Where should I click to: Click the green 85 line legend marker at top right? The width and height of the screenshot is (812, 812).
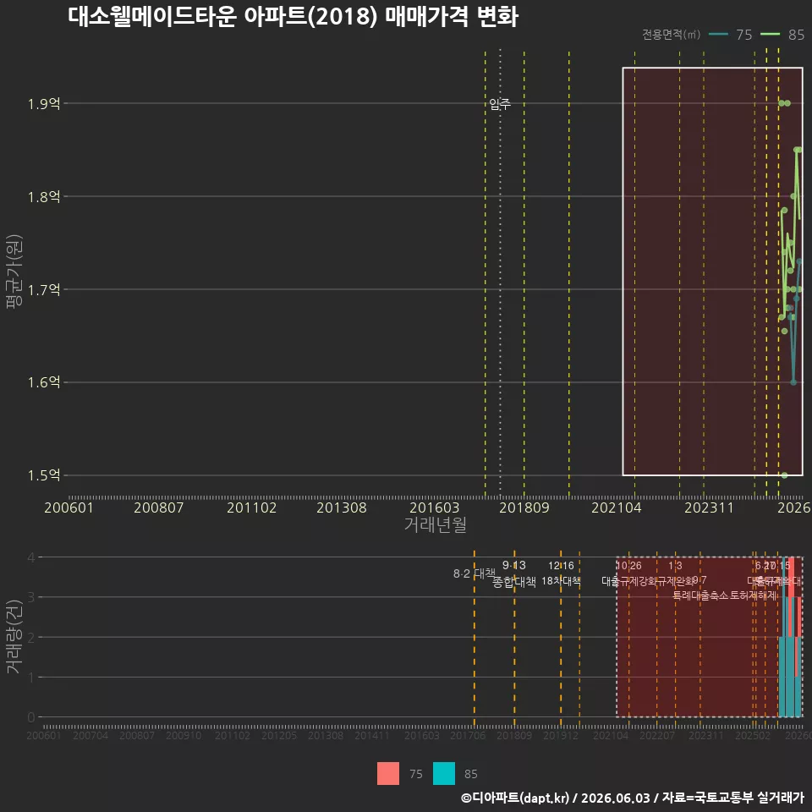[770, 35]
